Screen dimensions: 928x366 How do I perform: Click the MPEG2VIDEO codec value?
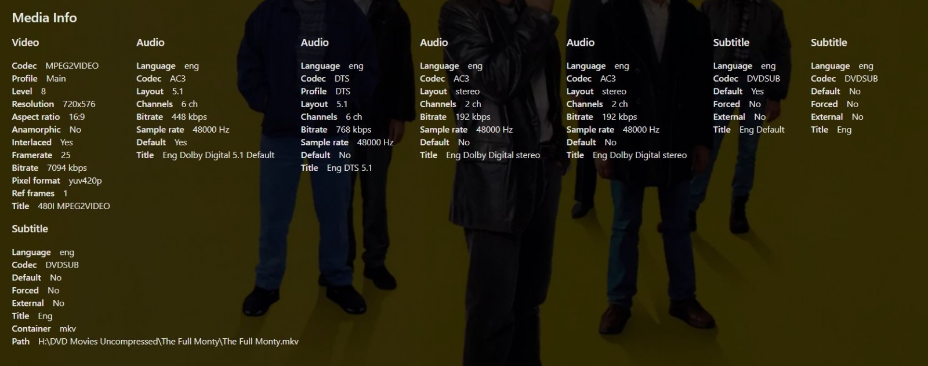click(72, 65)
